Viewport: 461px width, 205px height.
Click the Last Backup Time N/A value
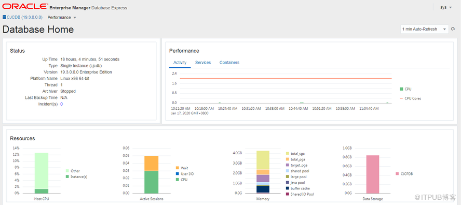click(64, 98)
